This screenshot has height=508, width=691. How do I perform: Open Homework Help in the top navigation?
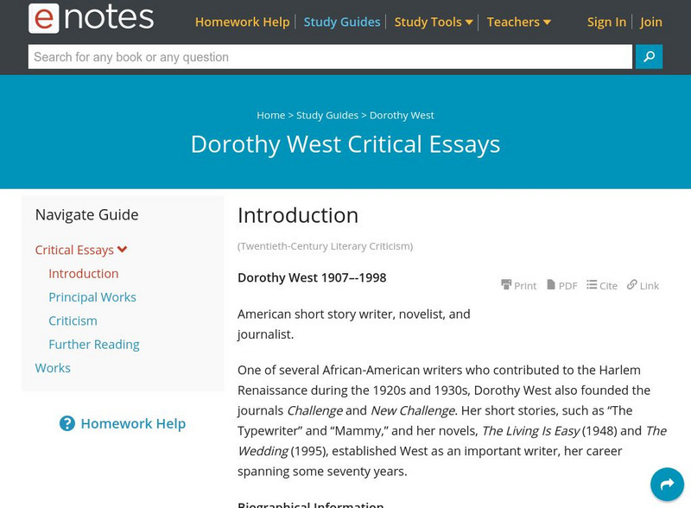[x=242, y=22]
